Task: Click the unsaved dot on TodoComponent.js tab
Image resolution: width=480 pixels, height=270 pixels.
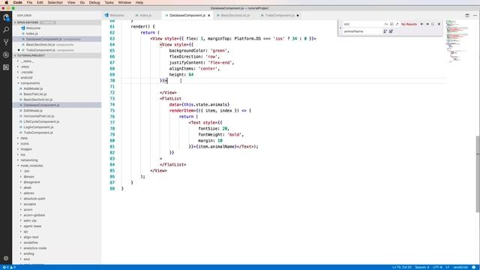Action: point(298,15)
